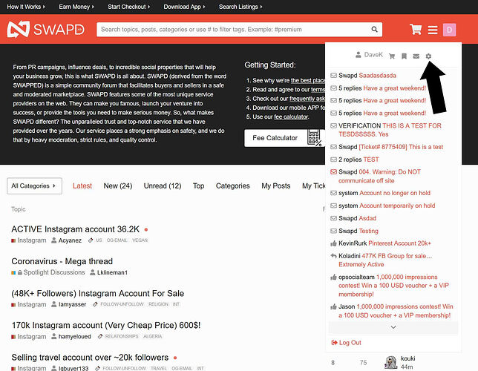Open SWAPD logo home link
The height and width of the screenshot is (371, 478).
46,30
